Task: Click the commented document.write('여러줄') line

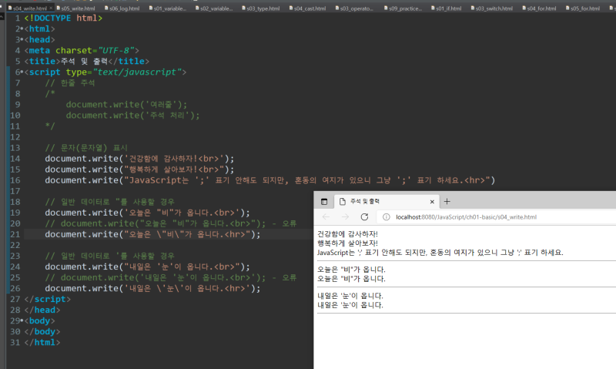Action: [126, 105]
